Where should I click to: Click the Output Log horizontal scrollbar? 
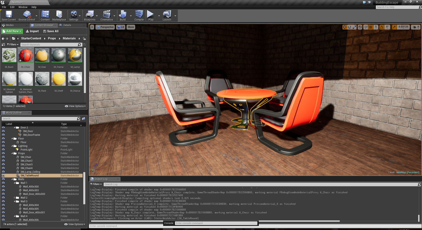pos(215,221)
